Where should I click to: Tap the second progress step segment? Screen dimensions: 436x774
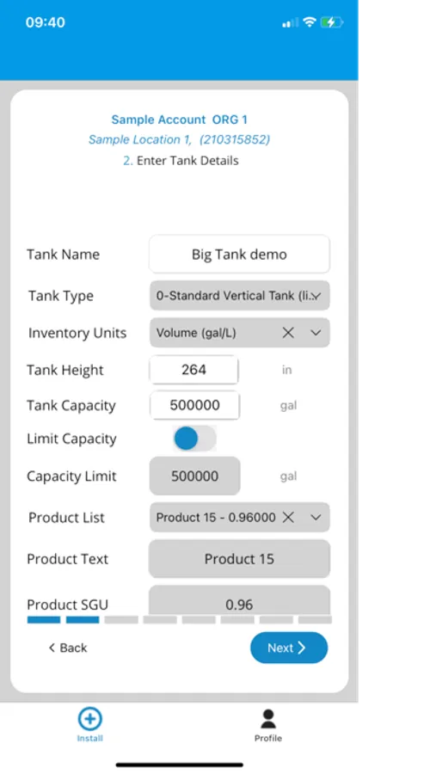pos(83,620)
